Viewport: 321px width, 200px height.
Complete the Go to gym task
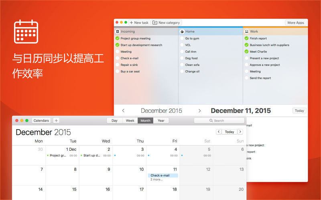[x=182, y=38]
